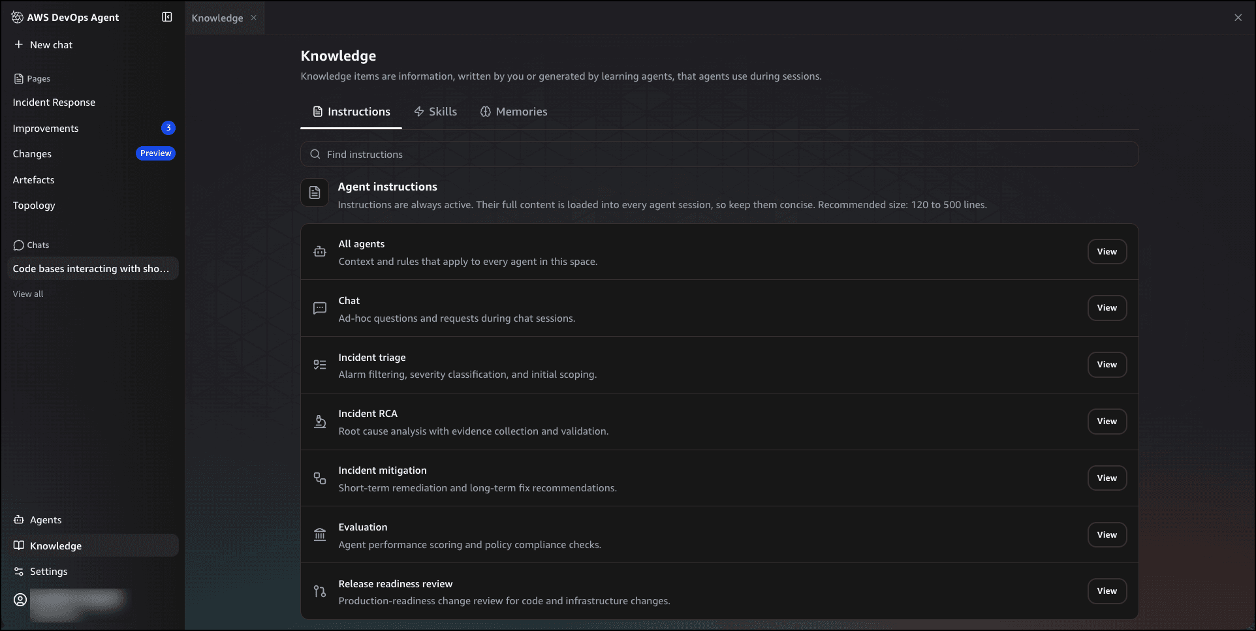View Evaluation instructions
The width and height of the screenshot is (1256, 631).
tap(1107, 535)
